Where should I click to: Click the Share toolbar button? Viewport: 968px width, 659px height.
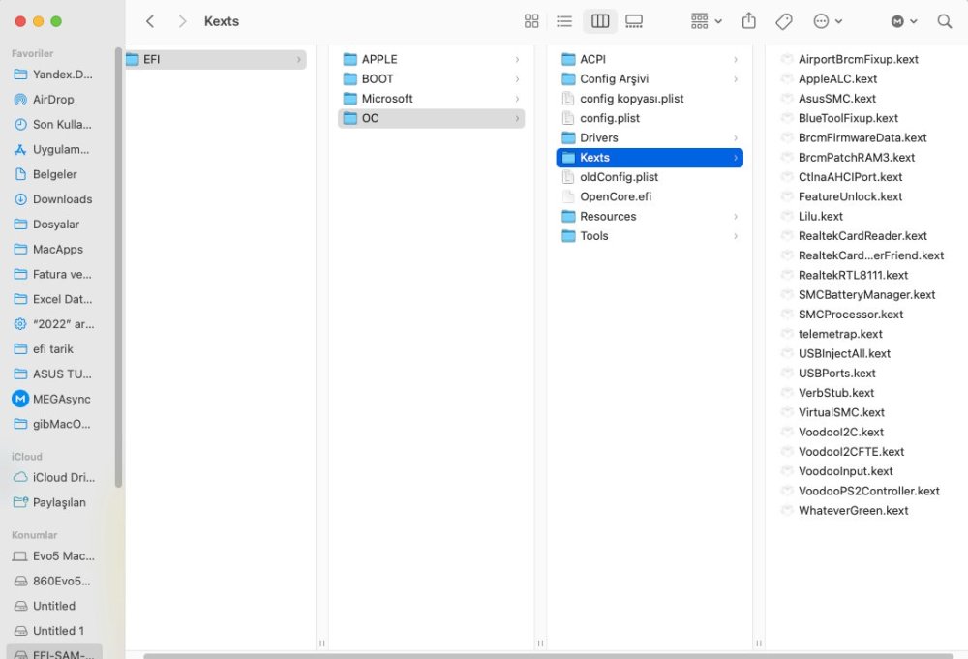pyautogui.click(x=749, y=21)
